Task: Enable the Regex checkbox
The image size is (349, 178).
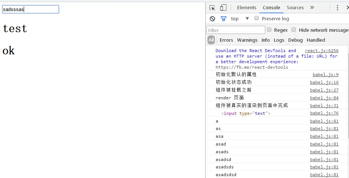Action: point(269,30)
